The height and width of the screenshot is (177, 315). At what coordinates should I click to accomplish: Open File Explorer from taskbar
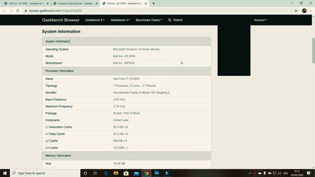tap(116, 173)
